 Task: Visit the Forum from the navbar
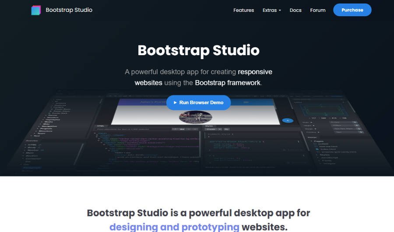point(318,11)
